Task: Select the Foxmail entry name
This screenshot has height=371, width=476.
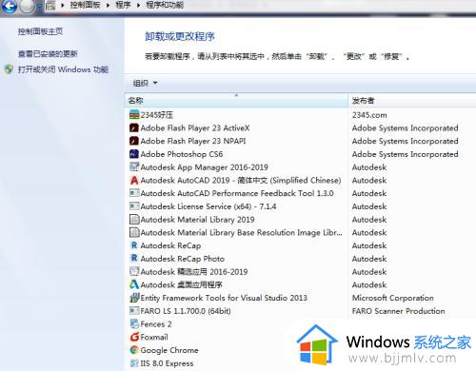Action: click(x=154, y=337)
